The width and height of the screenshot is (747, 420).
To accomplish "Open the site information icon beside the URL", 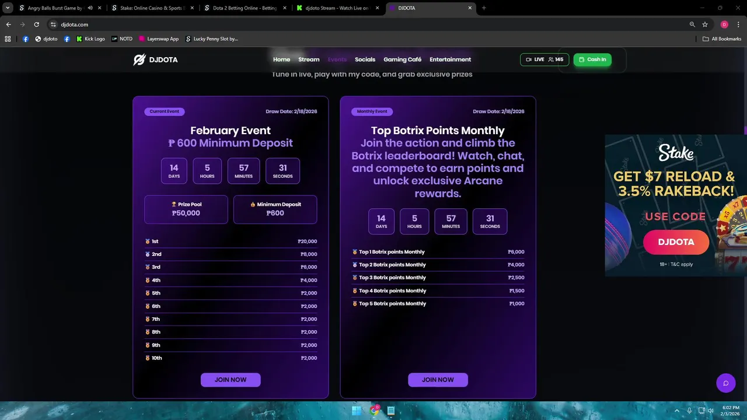I will (53, 24).
